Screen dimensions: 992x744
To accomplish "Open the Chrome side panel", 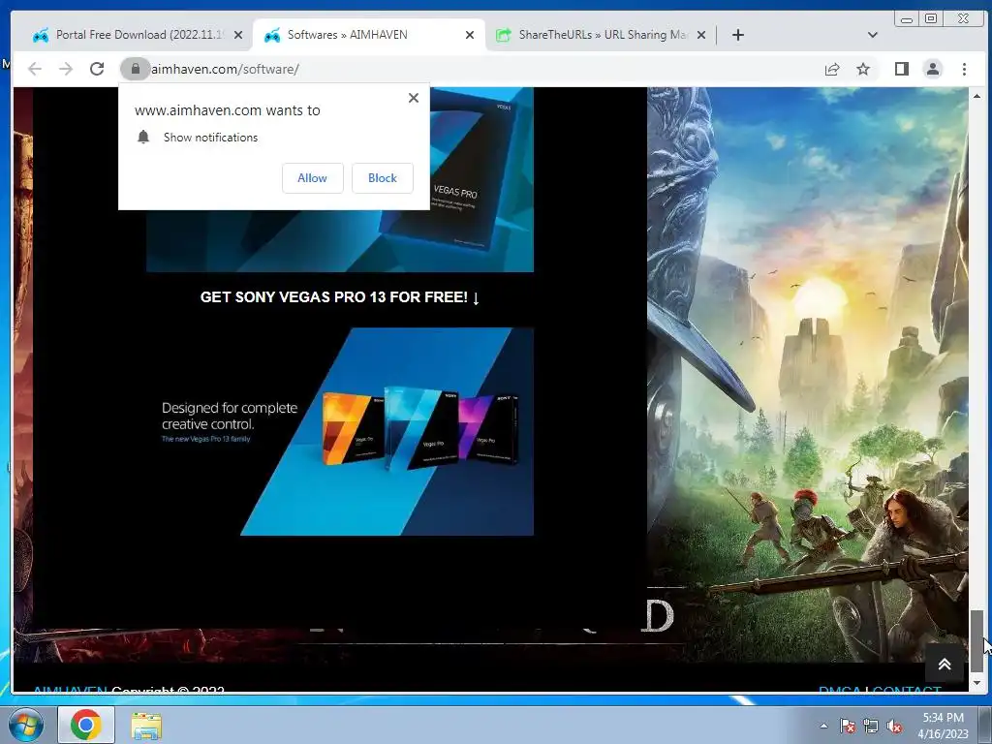I will pyautogui.click(x=902, y=69).
